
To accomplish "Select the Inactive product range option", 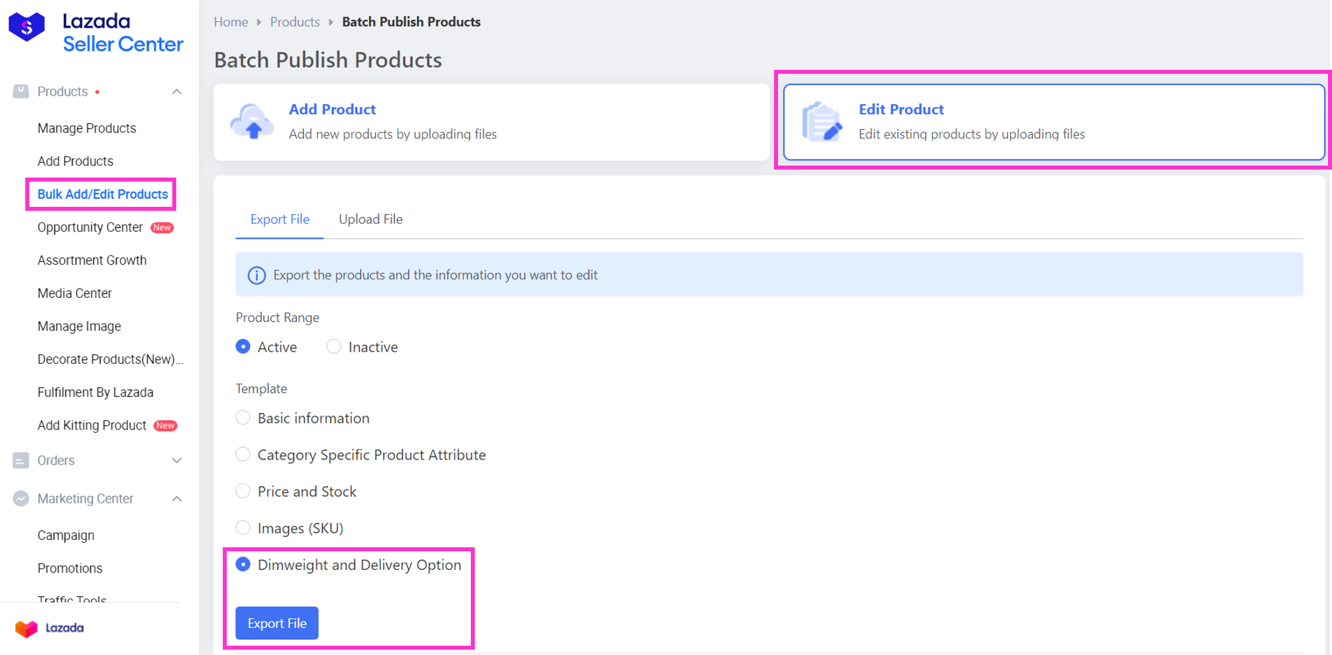I will tap(334, 346).
